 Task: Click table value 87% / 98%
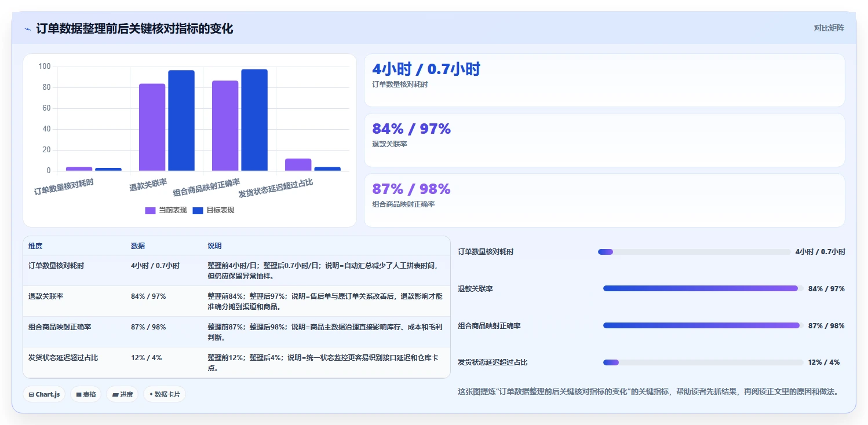(148, 327)
